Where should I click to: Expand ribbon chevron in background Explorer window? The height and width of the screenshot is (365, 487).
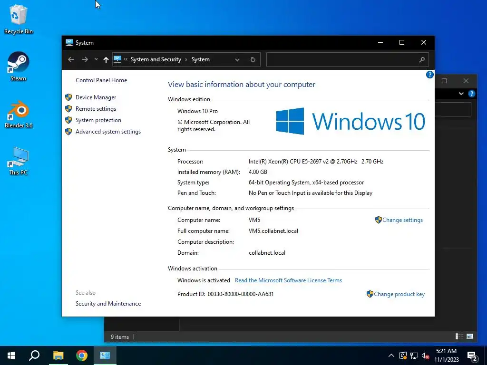461,94
